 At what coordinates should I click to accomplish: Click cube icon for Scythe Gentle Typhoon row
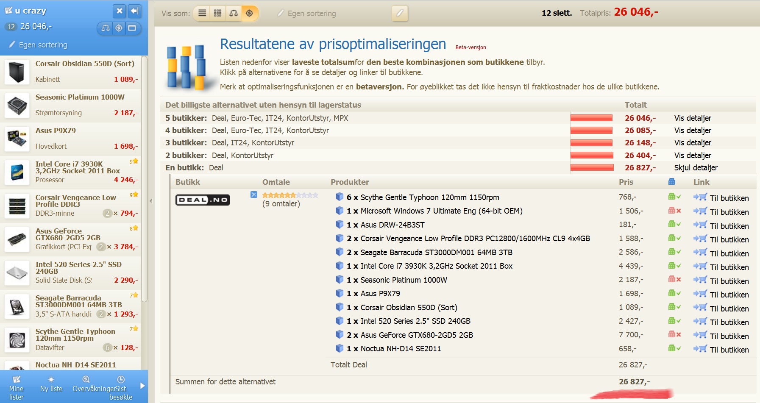340,197
